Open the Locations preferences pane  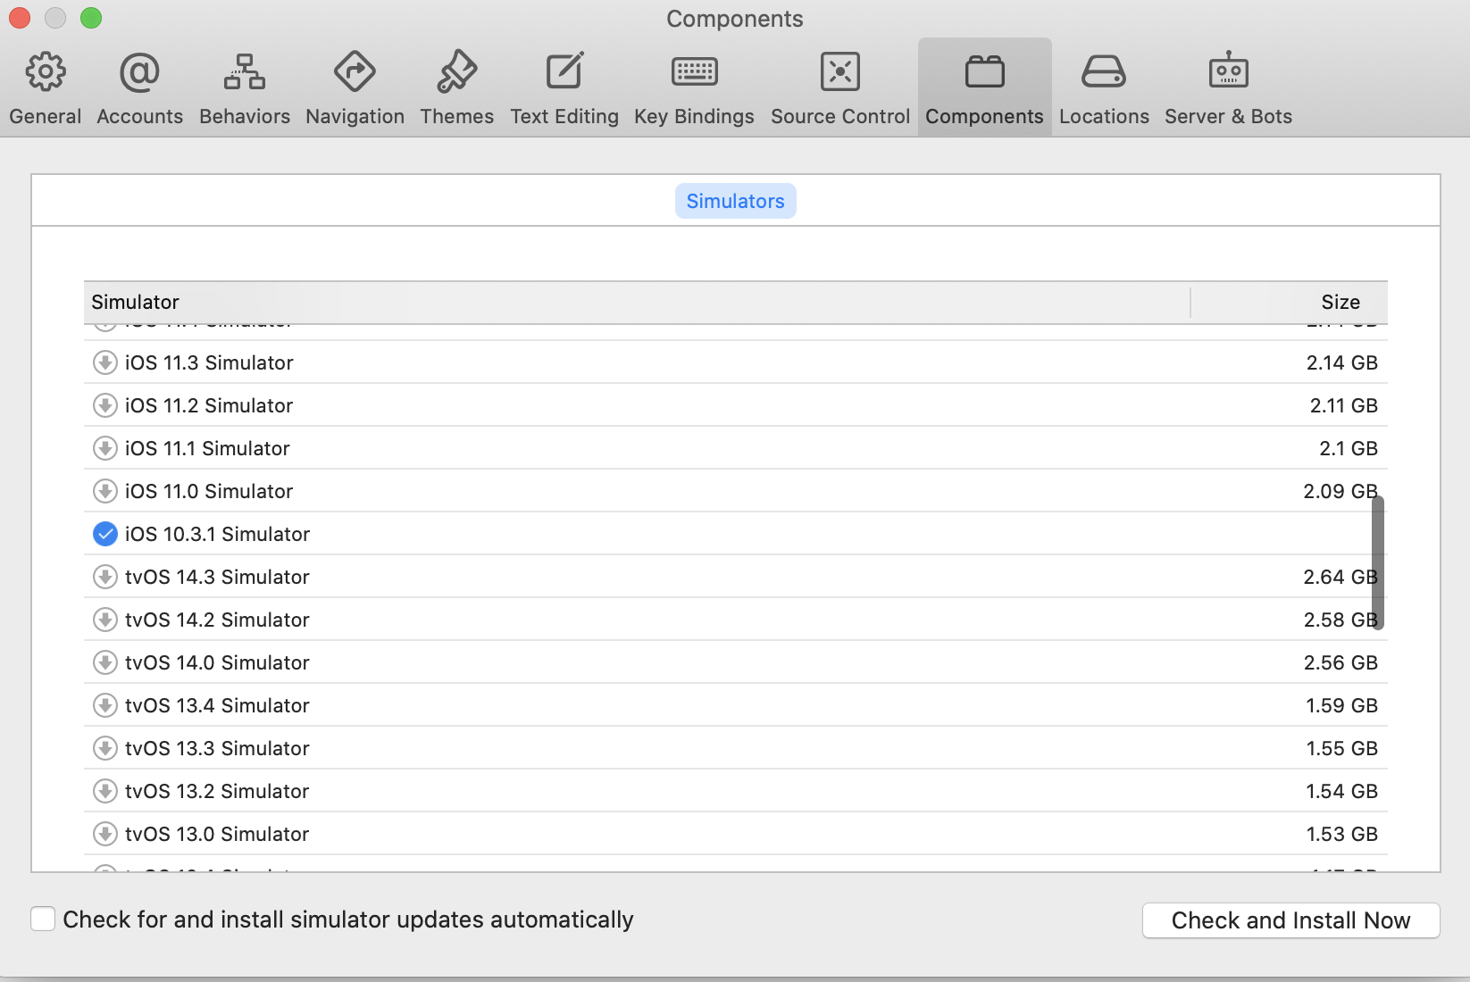pyautogui.click(x=1104, y=88)
